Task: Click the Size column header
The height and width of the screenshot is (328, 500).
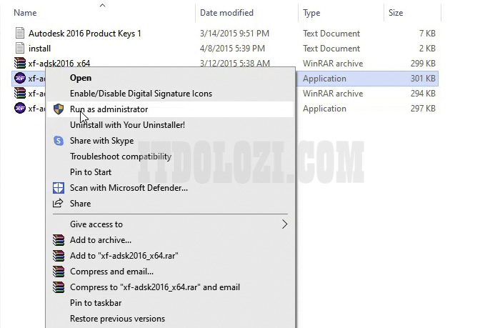Action: coord(396,13)
